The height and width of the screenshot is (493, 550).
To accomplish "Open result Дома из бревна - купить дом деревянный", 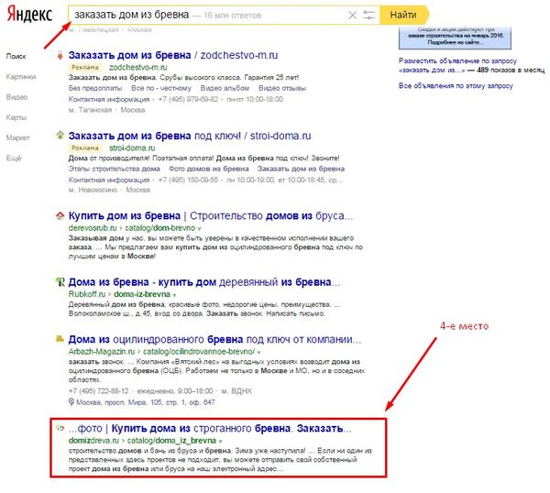I will coord(204,282).
